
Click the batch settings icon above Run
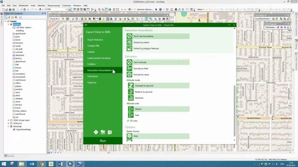(103, 132)
